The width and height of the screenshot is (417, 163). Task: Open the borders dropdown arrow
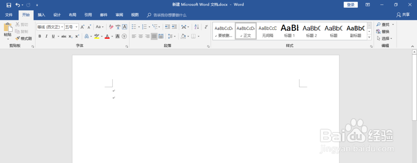[x=198, y=36]
